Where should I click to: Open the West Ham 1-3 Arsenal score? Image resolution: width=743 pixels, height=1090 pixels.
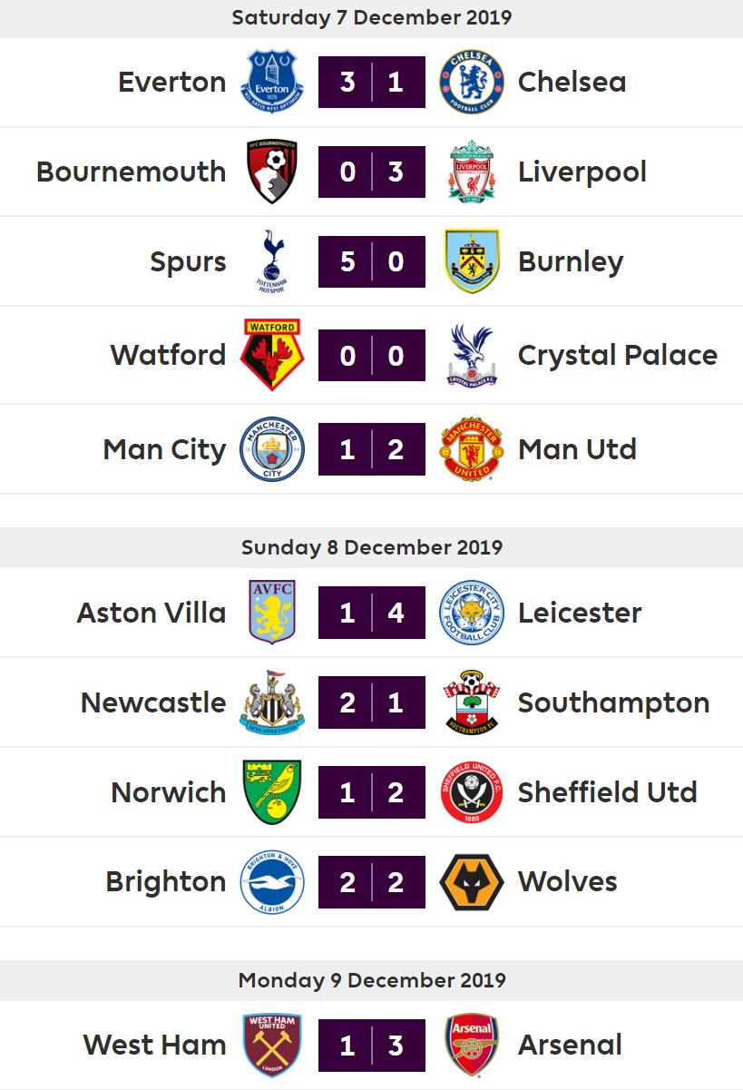click(372, 1045)
